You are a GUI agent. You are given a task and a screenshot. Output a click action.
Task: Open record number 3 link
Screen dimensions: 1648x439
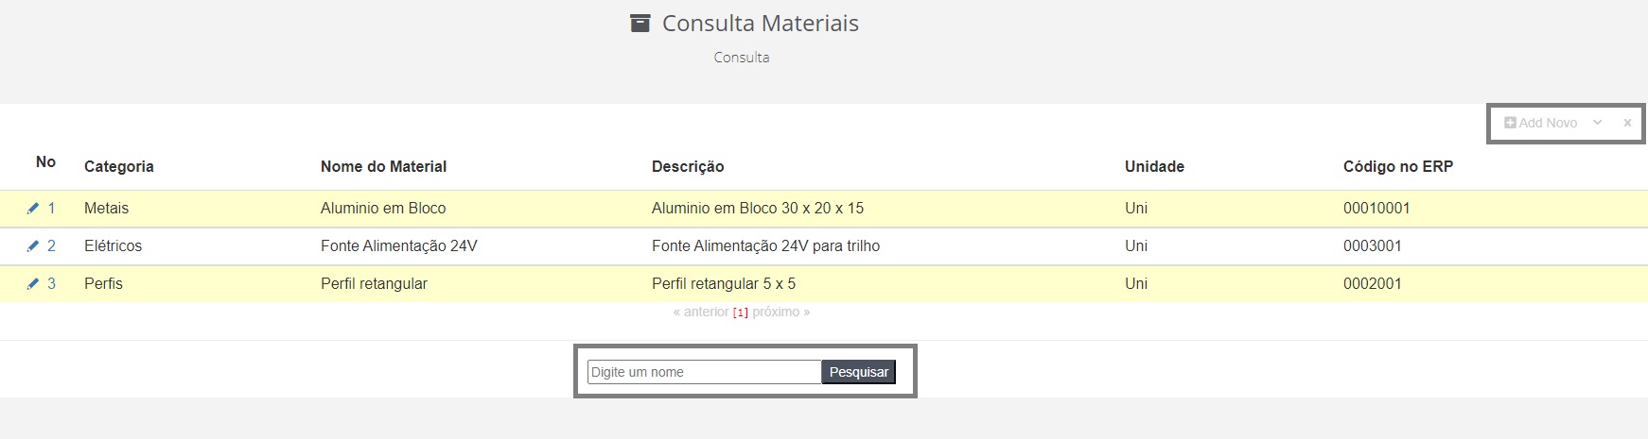[51, 284]
